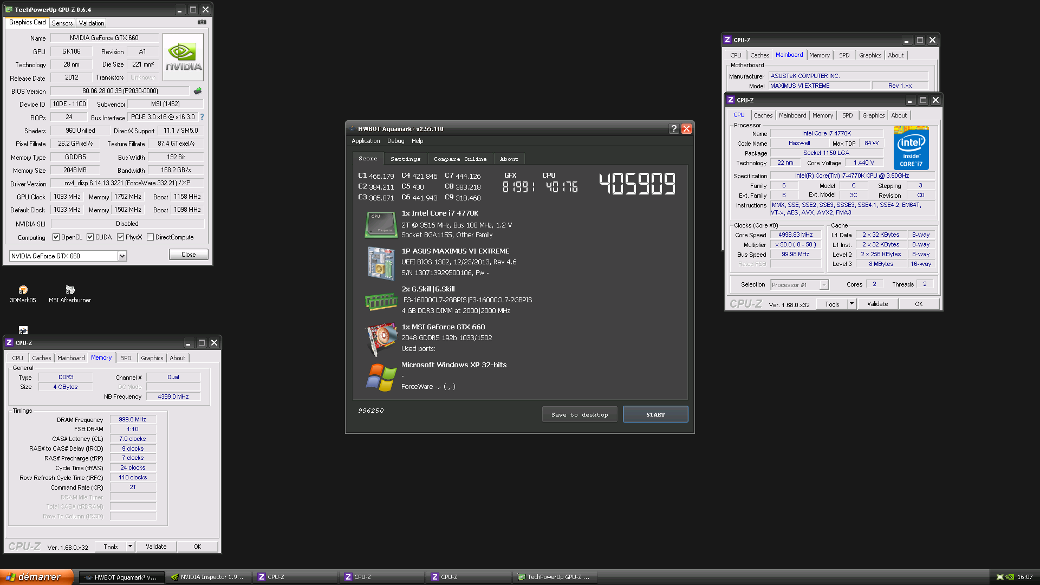Click the Disabled NVIDIA SLI field
The width and height of the screenshot is (1040, 585).
click(127, 224)
